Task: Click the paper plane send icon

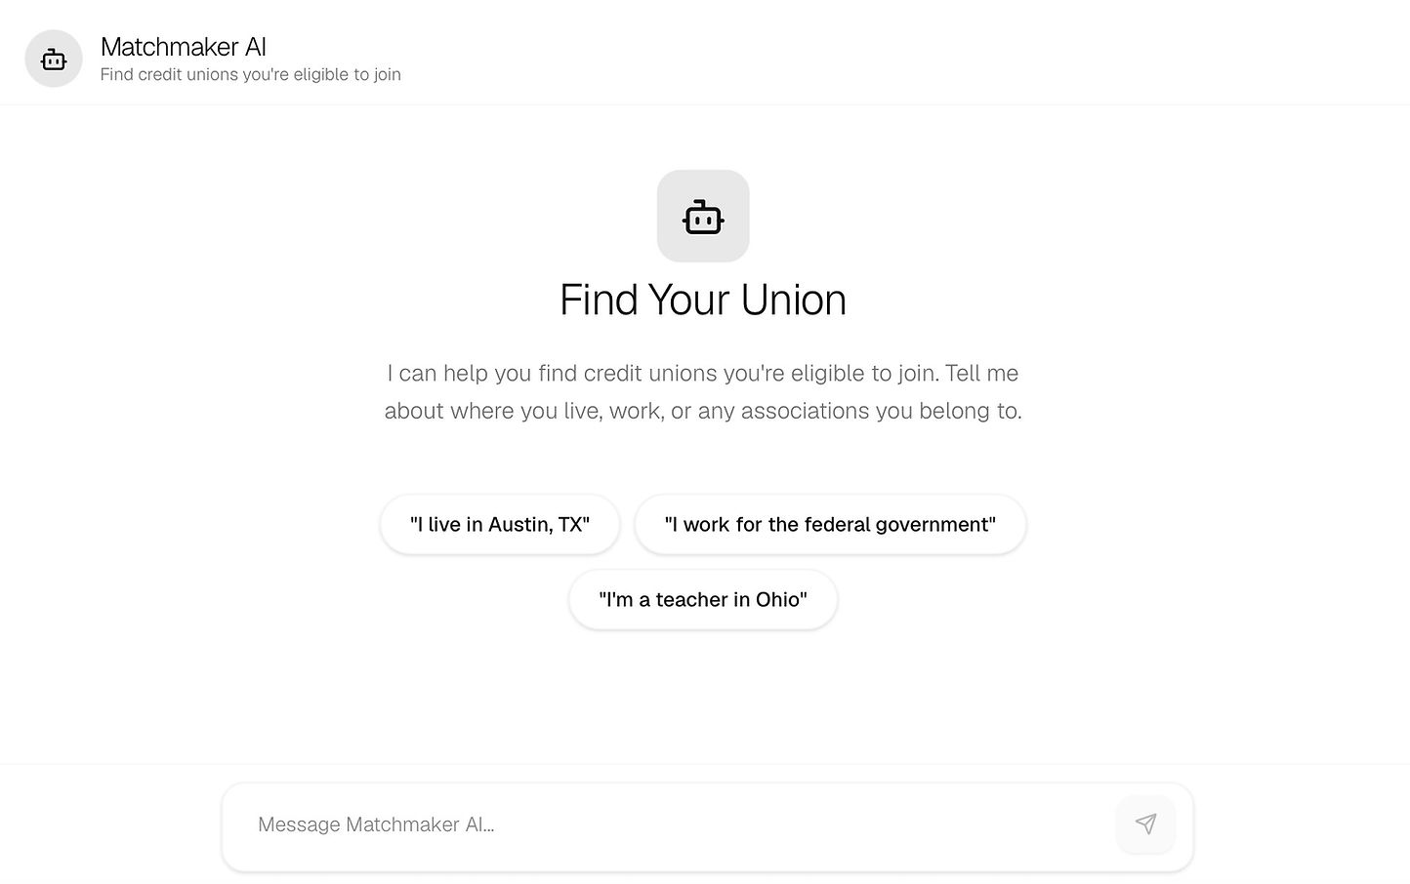Action: click(1145, 824)
